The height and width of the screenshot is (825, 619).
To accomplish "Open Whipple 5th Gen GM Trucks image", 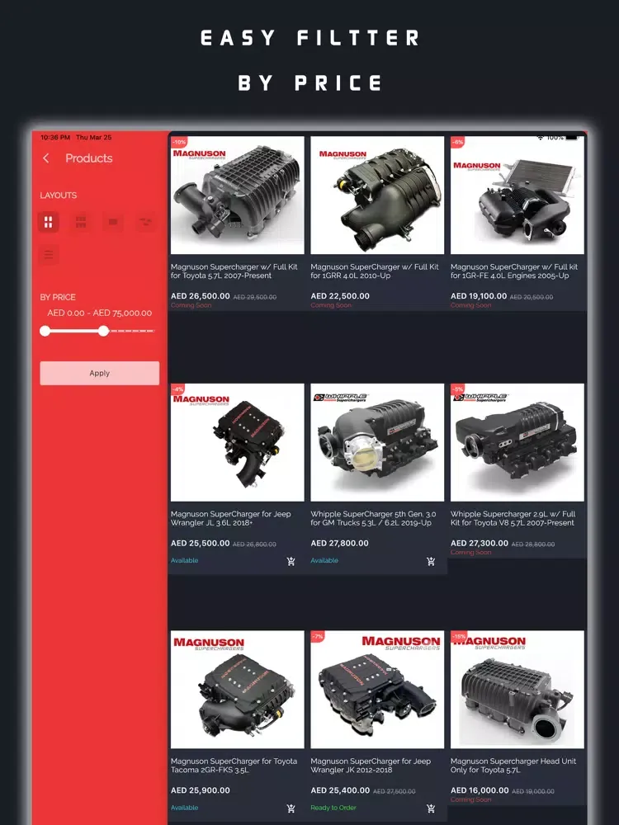I will (377, 442).
